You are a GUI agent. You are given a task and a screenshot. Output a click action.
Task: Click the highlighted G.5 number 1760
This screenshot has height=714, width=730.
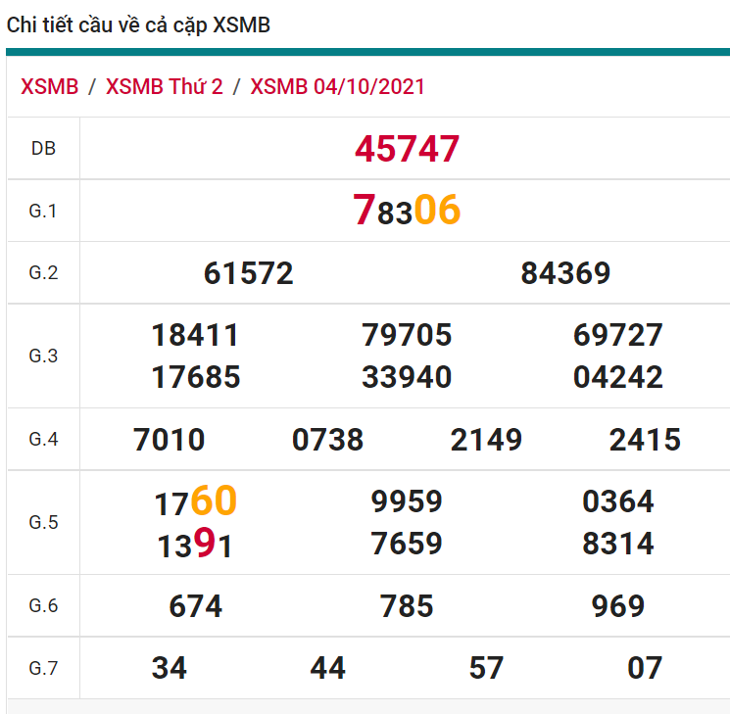(x=195, y=501)
